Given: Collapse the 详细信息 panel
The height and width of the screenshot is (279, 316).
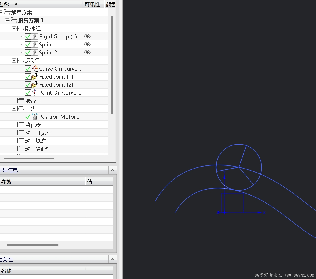Looking at the screenshot, I should (113, 170).
